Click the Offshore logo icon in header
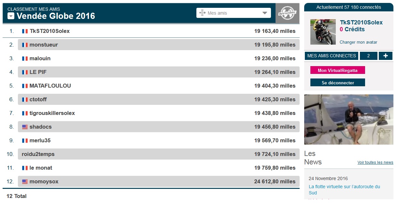The height and width of the screenshot is (211, 397). coord(287,13)
